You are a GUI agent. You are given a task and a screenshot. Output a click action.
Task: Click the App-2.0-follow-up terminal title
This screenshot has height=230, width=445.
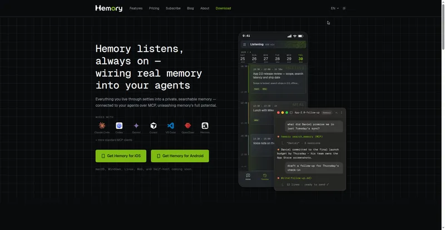click(x=307, y=113)
